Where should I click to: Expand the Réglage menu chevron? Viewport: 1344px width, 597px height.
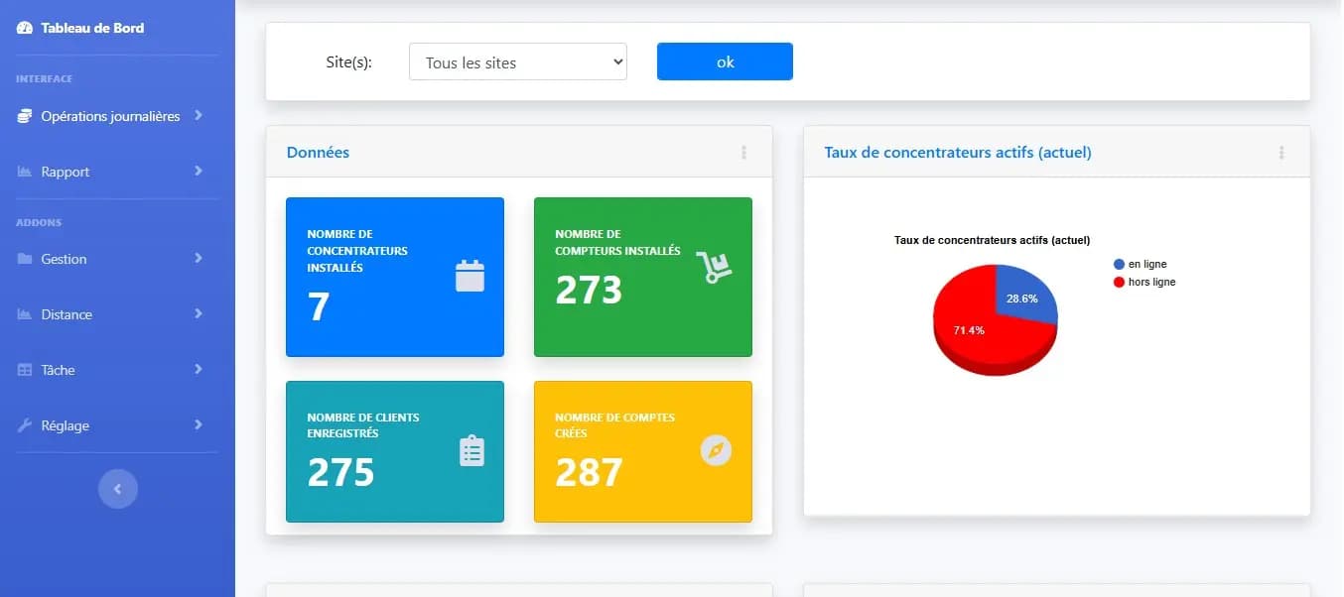[x=199, y=424]
